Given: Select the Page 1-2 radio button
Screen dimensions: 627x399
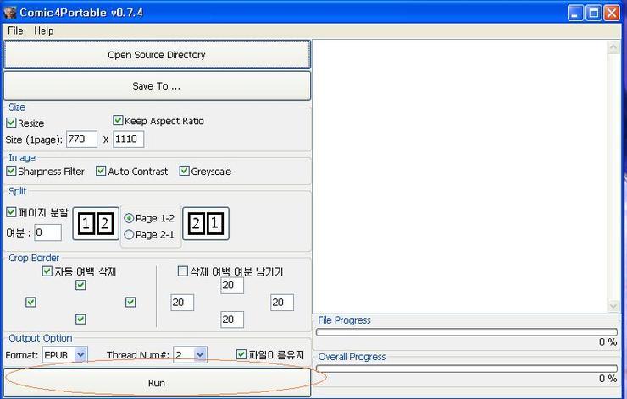Looking at the screenshot, I should [x=129, y=218].
